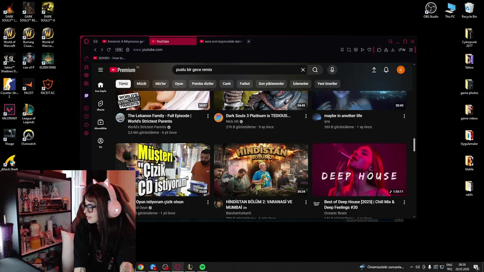Open the Opera AI button

402,50
